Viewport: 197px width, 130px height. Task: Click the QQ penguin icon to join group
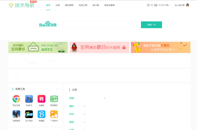click(x=188, y=5)
